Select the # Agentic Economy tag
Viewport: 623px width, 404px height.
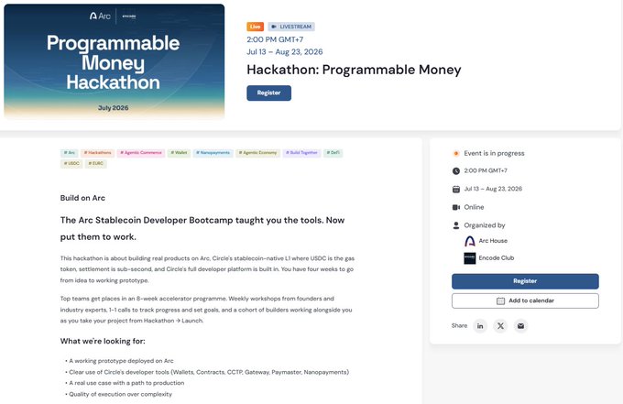coord(257,153)
